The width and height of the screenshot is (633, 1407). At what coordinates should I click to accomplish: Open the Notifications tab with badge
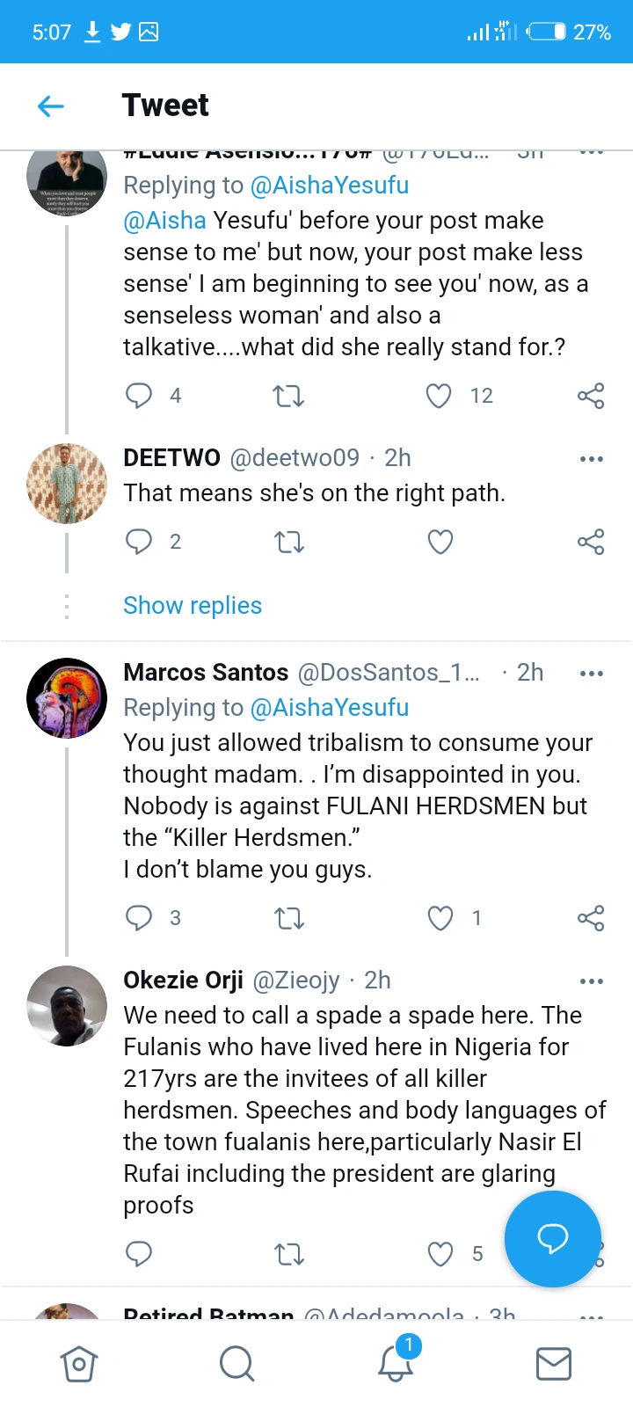[396, 1362]
